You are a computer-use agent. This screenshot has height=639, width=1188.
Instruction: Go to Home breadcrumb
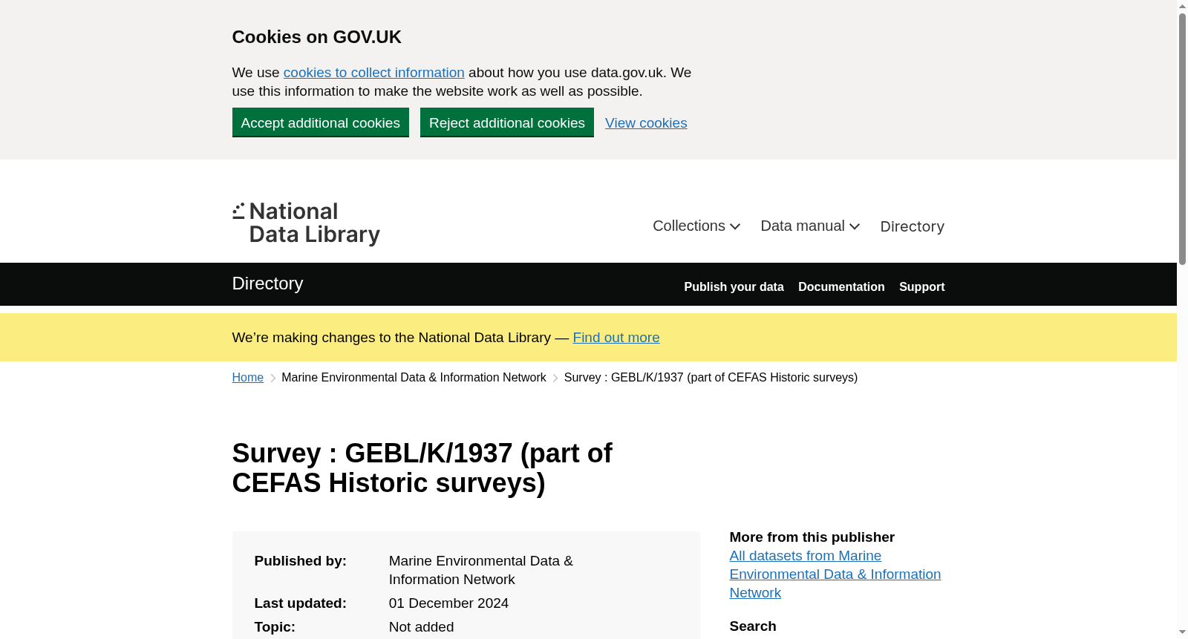point(248,378)
